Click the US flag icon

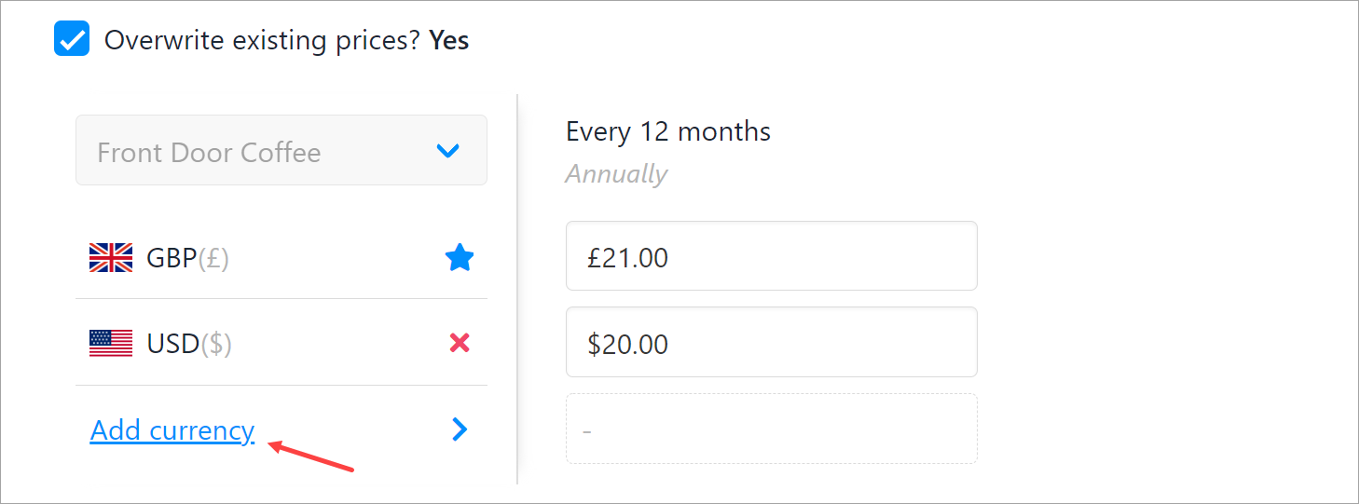click(x=111, y=344)
